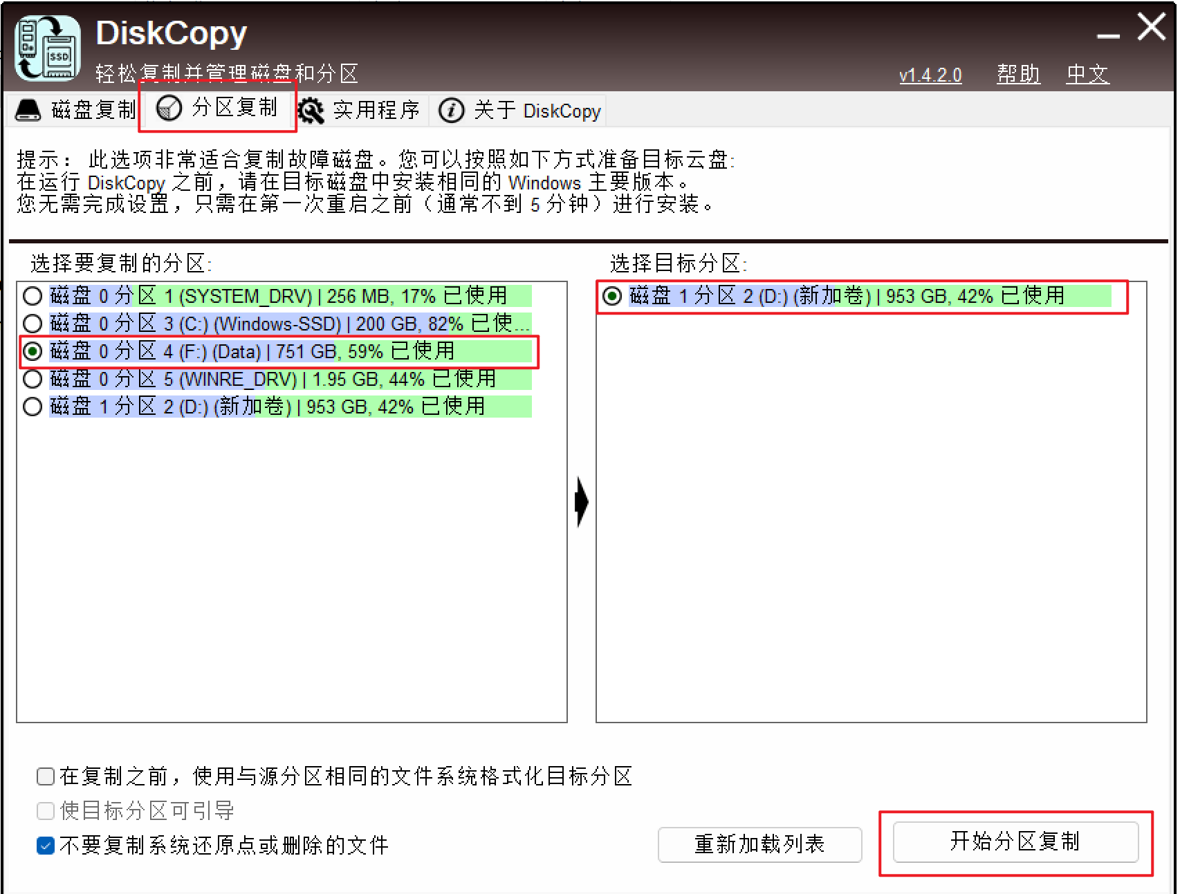Click the black arrow between partition lists

(x=582, y=502)
